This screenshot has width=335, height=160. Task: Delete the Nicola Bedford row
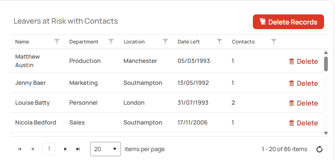303,123
